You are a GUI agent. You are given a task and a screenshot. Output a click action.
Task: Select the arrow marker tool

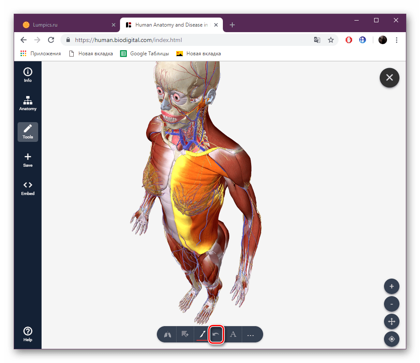pyautogui.click(x=185, y=334)
